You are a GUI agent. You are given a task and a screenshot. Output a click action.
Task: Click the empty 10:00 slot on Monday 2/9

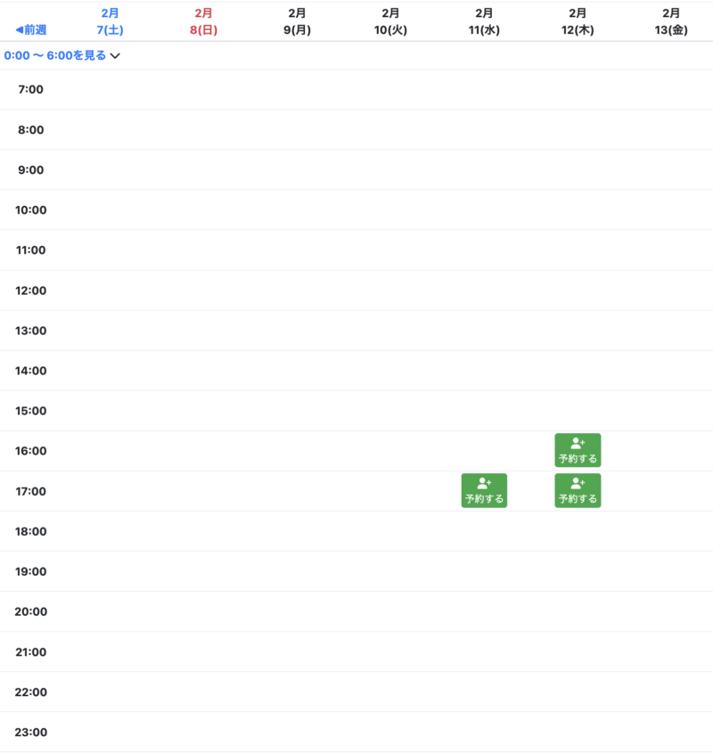(x=297, y=209)
